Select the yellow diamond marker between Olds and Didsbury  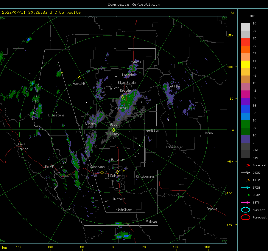tap(113, 130)
